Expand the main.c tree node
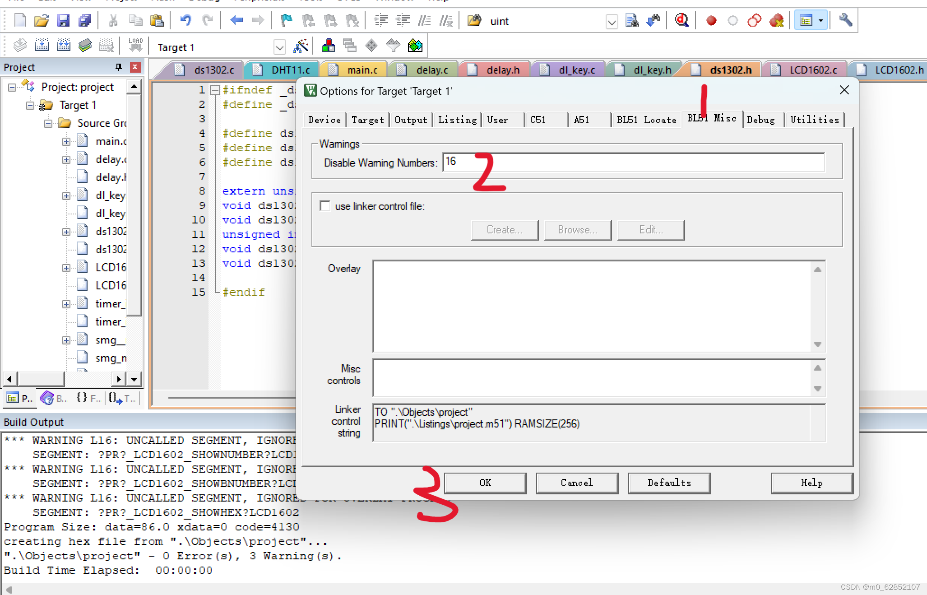 pos(66,141)
